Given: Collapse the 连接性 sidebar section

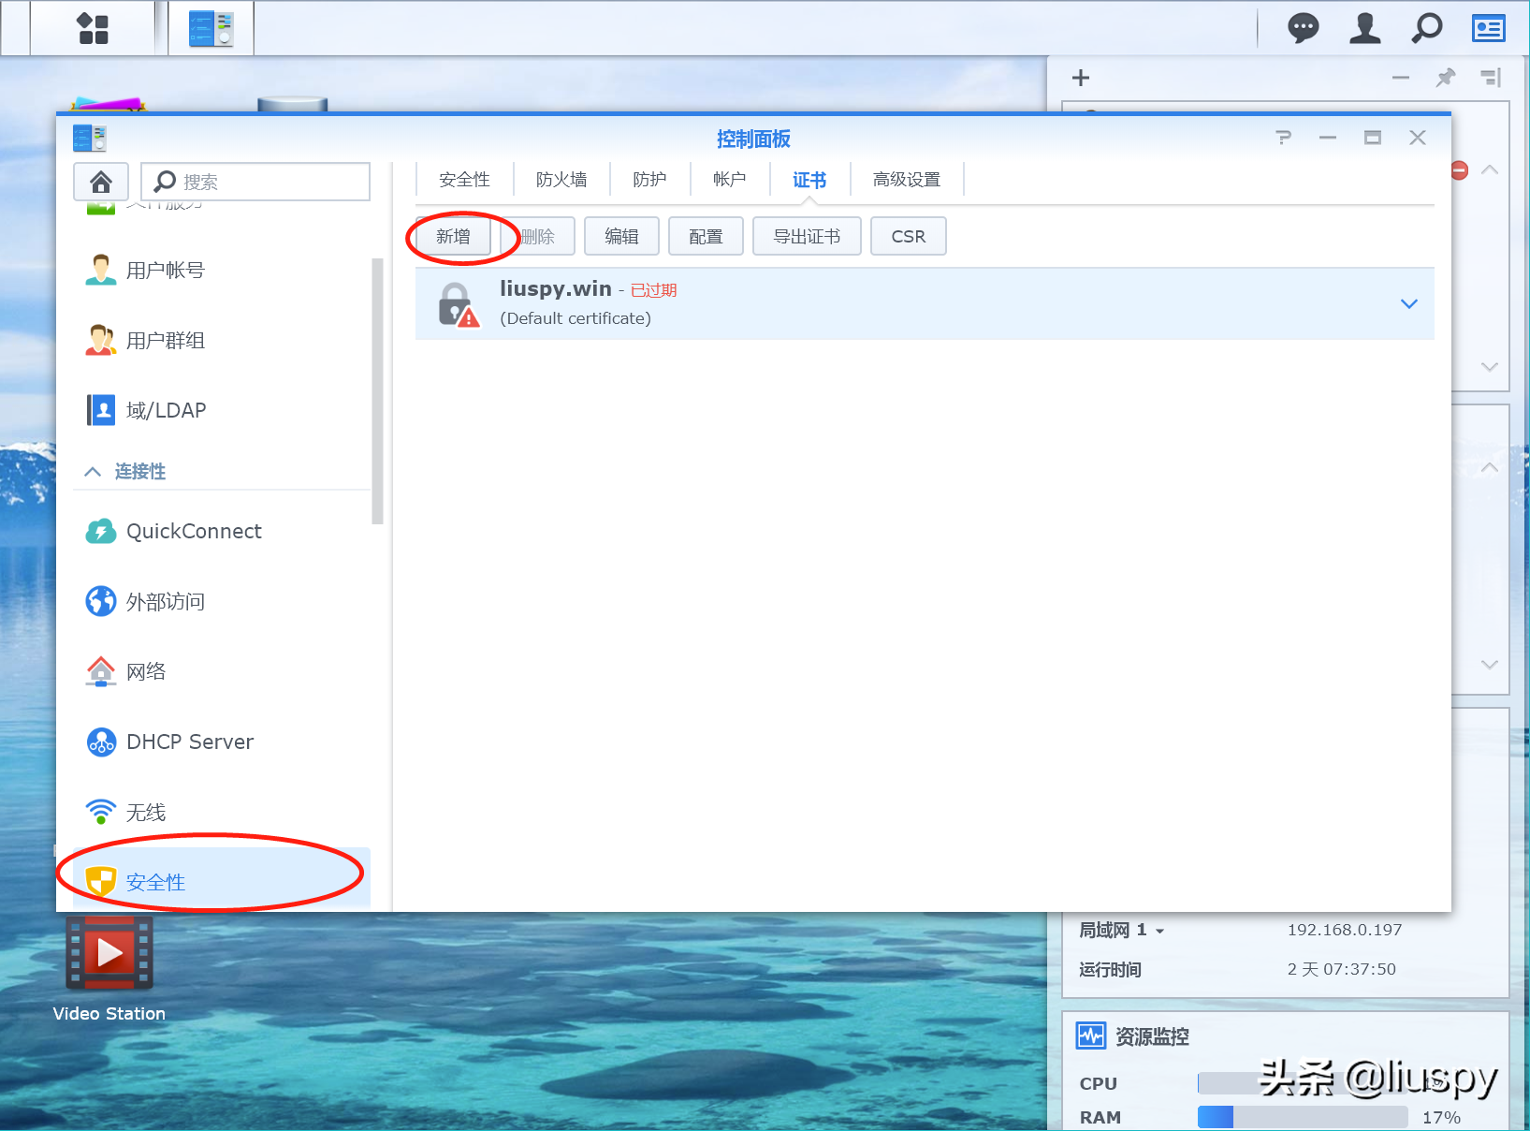Looking at the screenshot, I should 93,471.
